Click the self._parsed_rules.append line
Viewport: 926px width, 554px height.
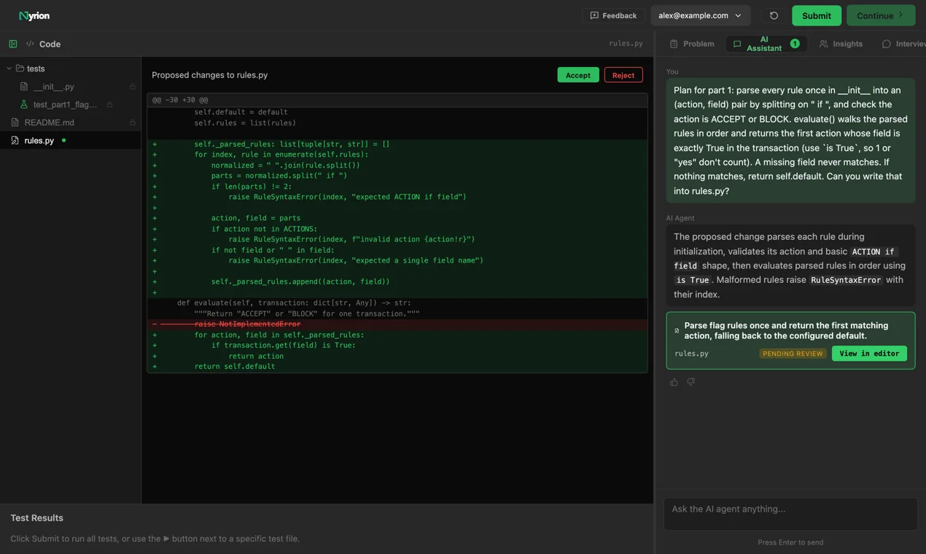(397, 281)
